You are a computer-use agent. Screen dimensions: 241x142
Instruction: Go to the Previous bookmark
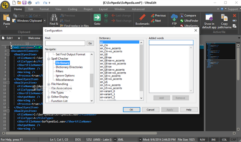tap(158, 16)
